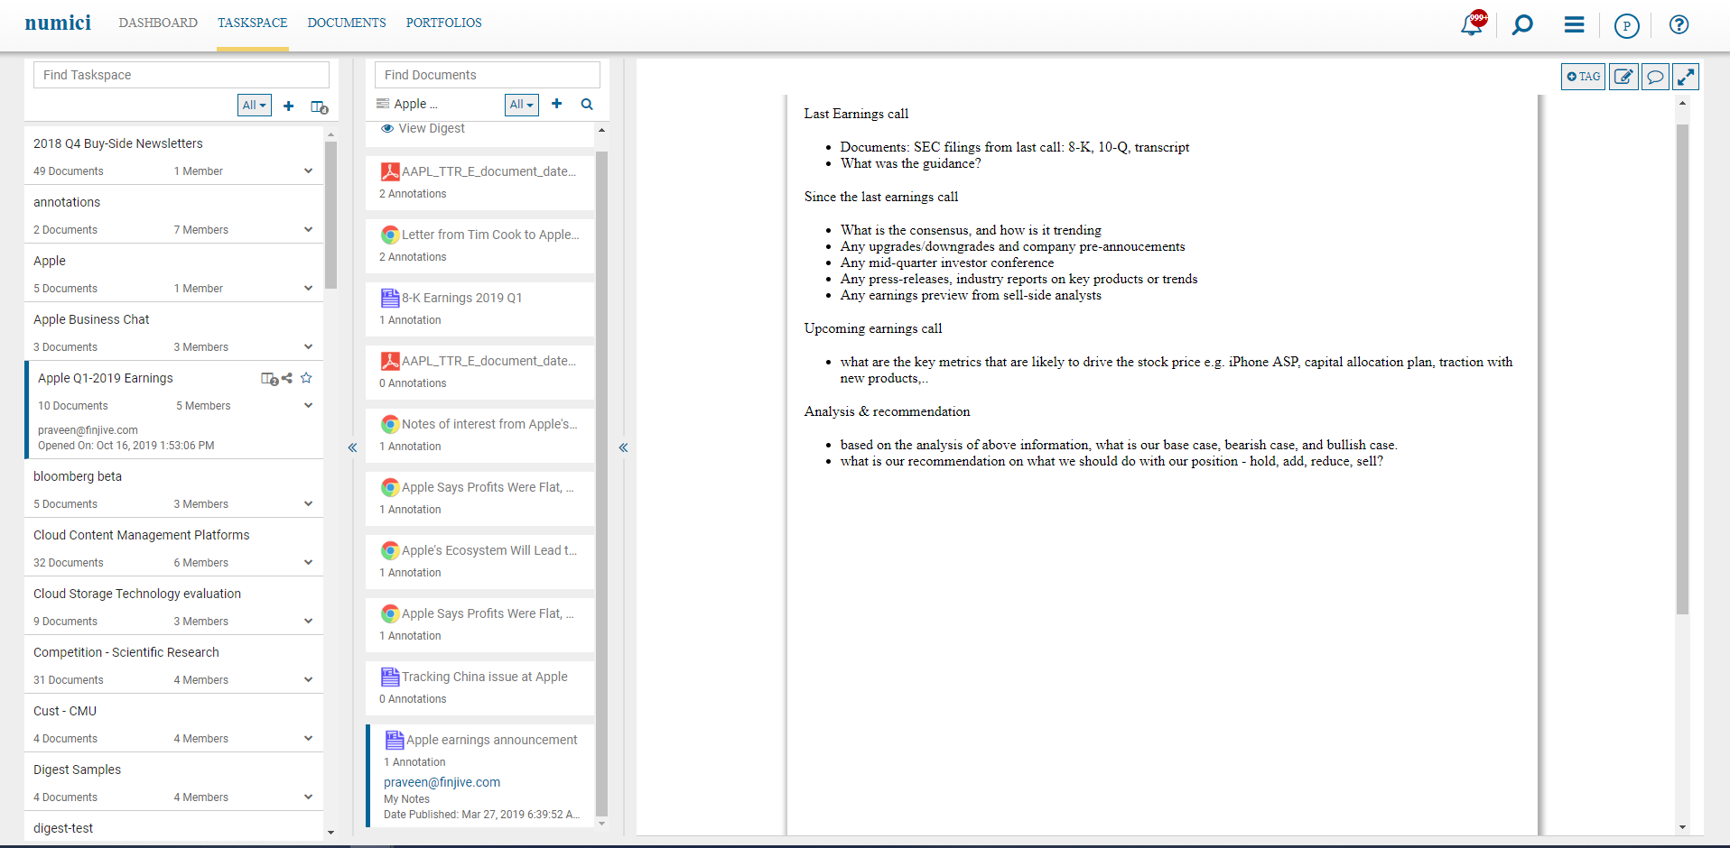
Task: Click Apple Q1-2019 Earnings copy settings icon
Action: tap(269, 379)
